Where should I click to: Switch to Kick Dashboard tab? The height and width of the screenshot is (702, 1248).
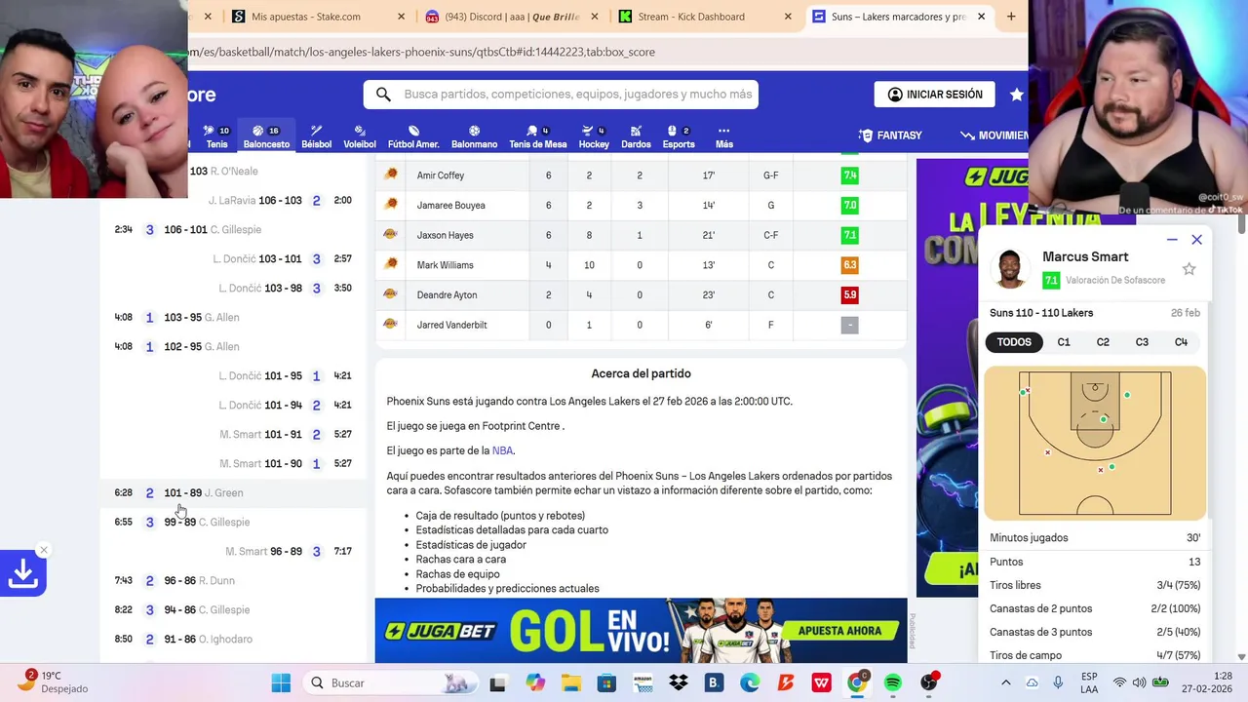click(691, 17)
